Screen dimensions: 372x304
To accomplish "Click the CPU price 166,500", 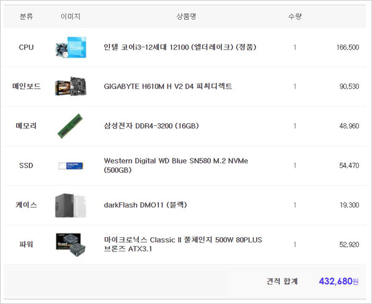I will pyautogui.click(x=347, y=48).
